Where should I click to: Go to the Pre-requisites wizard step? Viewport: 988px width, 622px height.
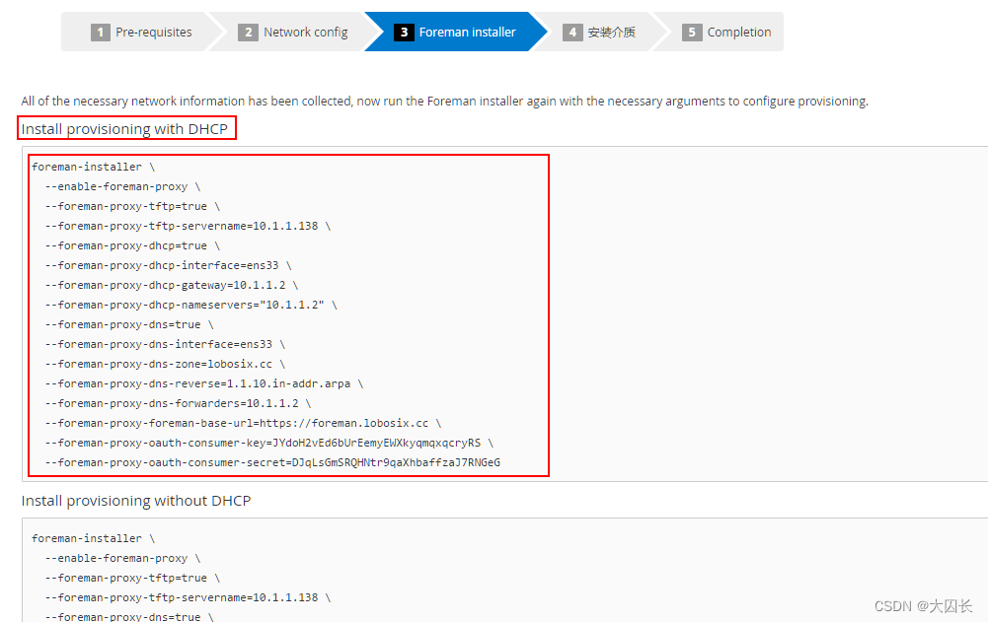[142, 33]
